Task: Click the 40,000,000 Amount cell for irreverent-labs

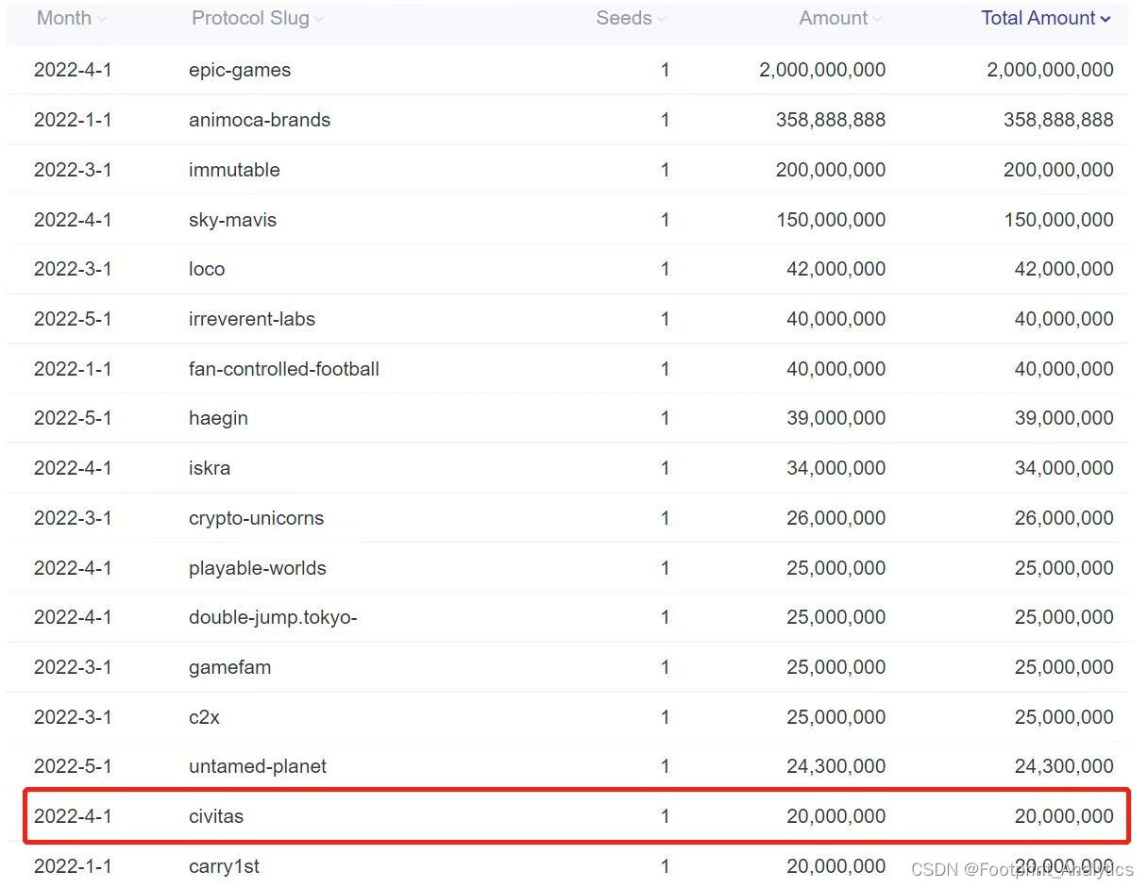Action: pos(836,319)
